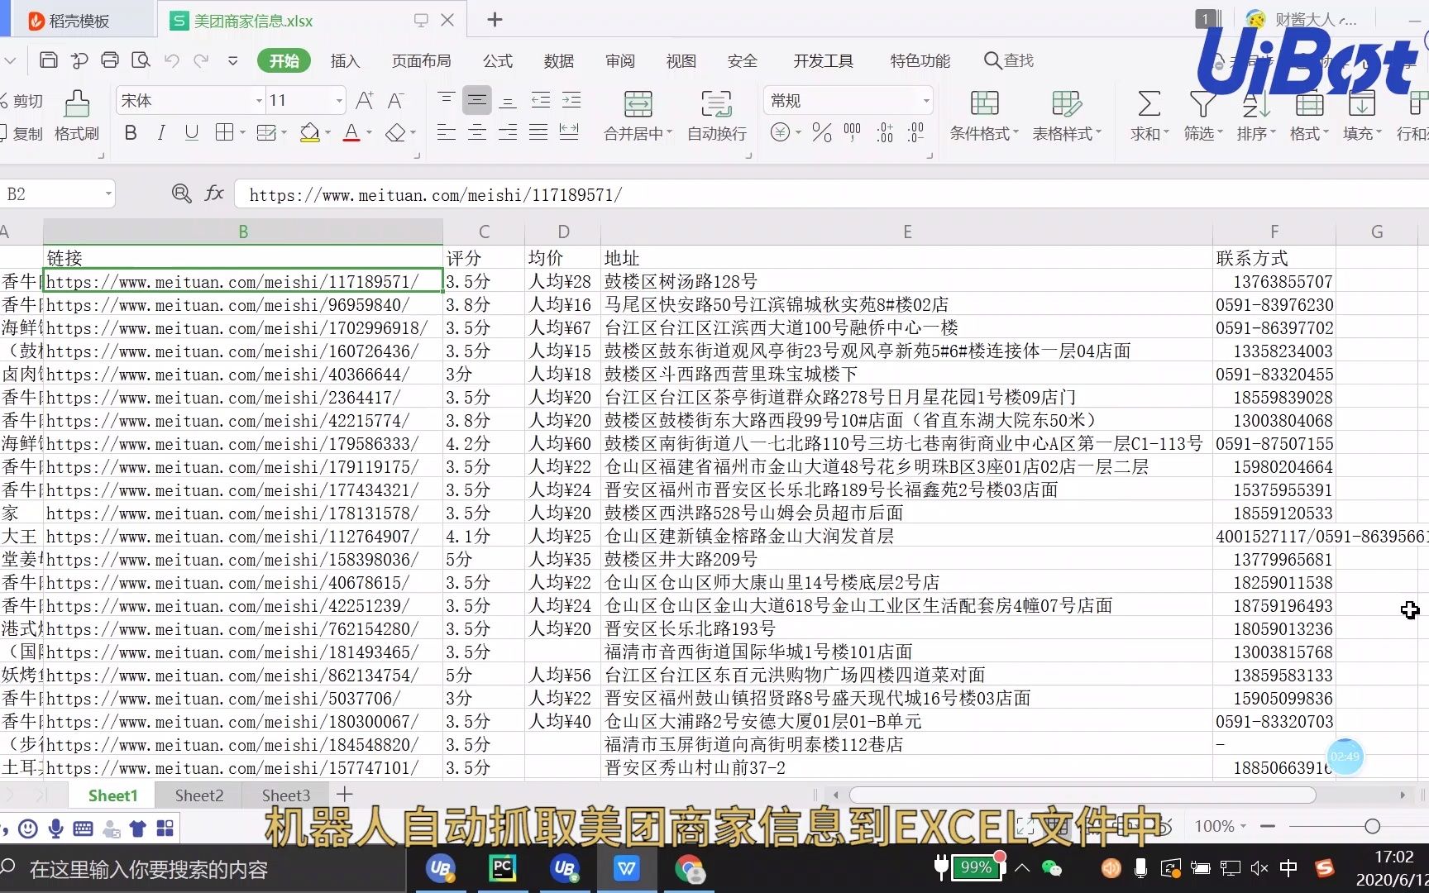Open the 开发工具 ribbon tab
Image resolution: width=1429 pixels, height=893 pixels.
pos(823,60)
